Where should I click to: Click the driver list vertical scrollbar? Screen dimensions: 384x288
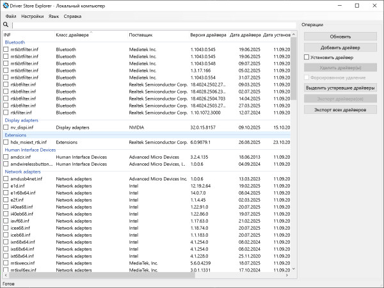coord(294,160)
